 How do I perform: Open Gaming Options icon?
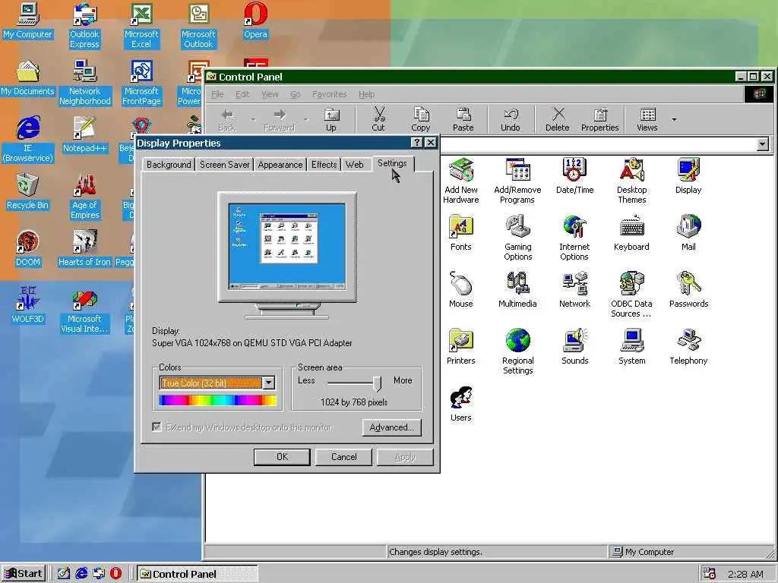517,238
